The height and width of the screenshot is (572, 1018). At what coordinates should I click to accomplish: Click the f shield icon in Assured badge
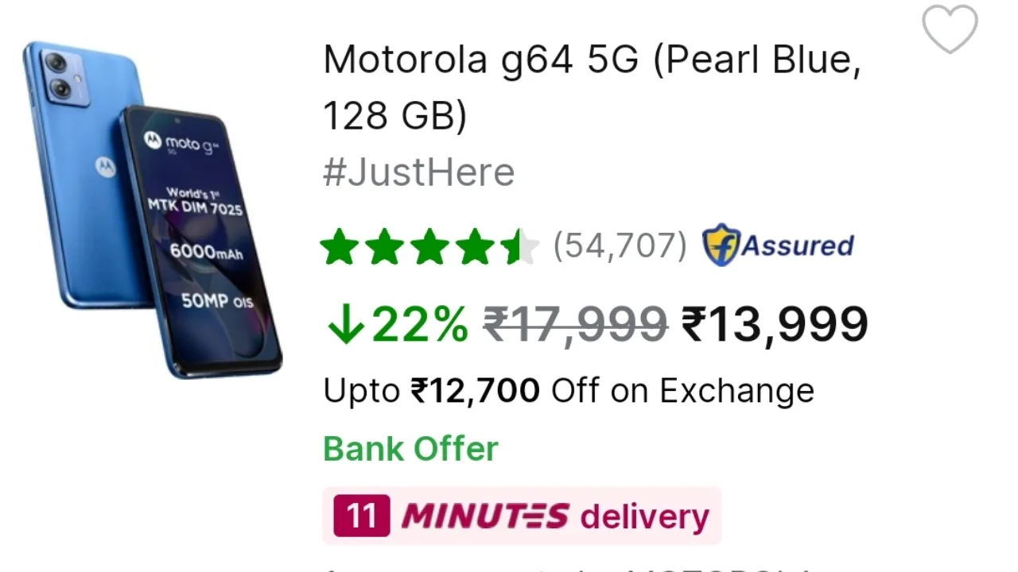click(721, 245)
